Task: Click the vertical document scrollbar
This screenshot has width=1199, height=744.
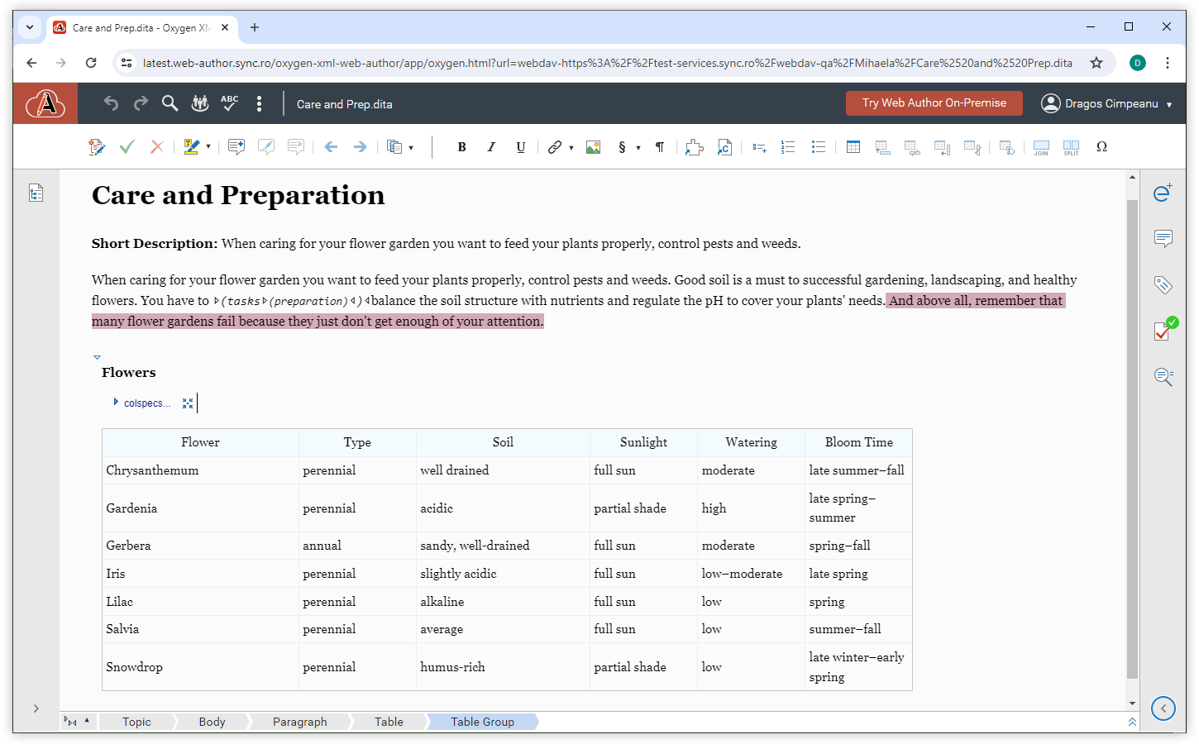Action: 1132,438
